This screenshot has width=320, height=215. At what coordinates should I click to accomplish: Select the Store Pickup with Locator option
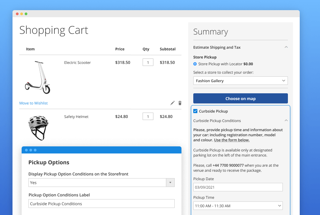pyautogui.click(x=195, y=64)
